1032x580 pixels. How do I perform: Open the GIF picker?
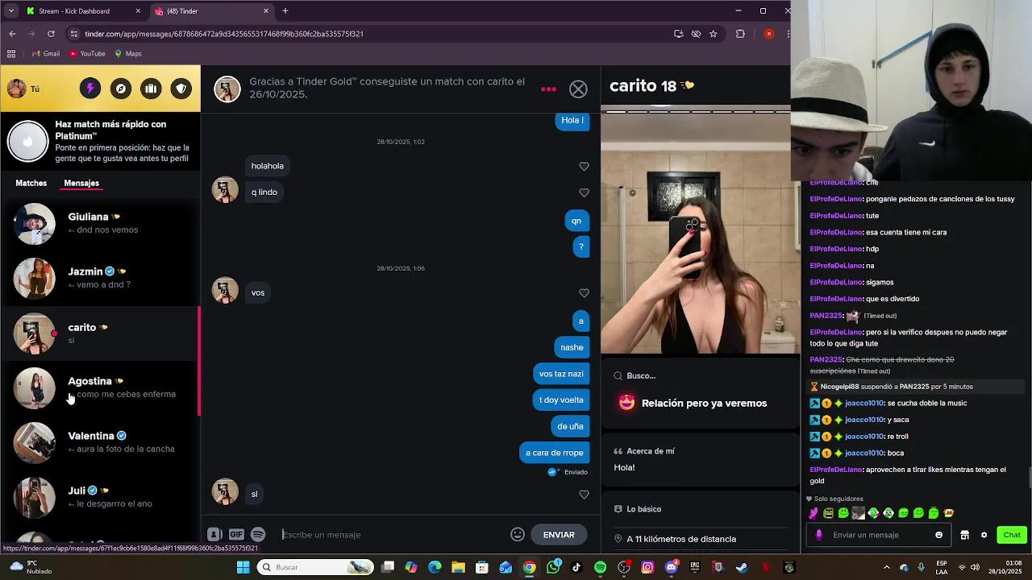236,534
